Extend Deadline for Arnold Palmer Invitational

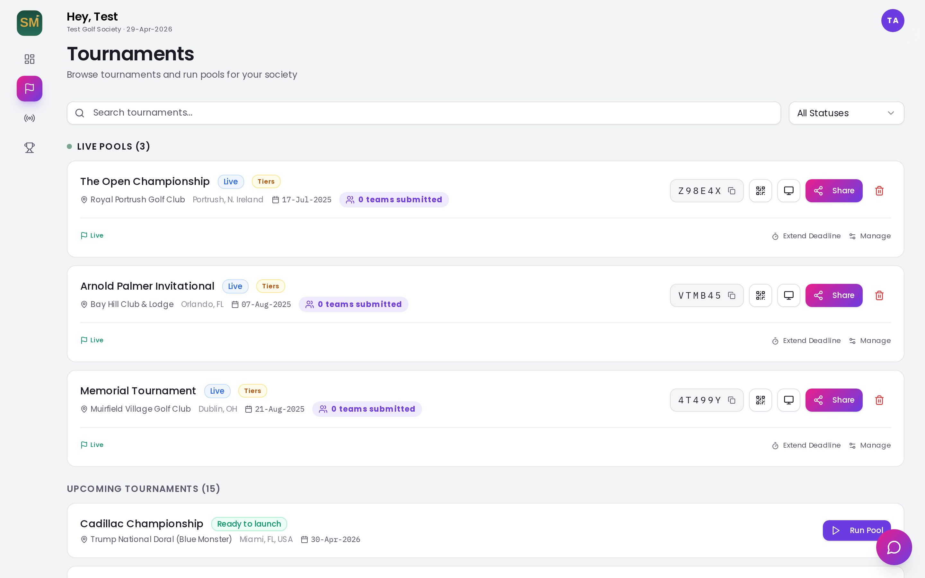click(x=806, y=341)
